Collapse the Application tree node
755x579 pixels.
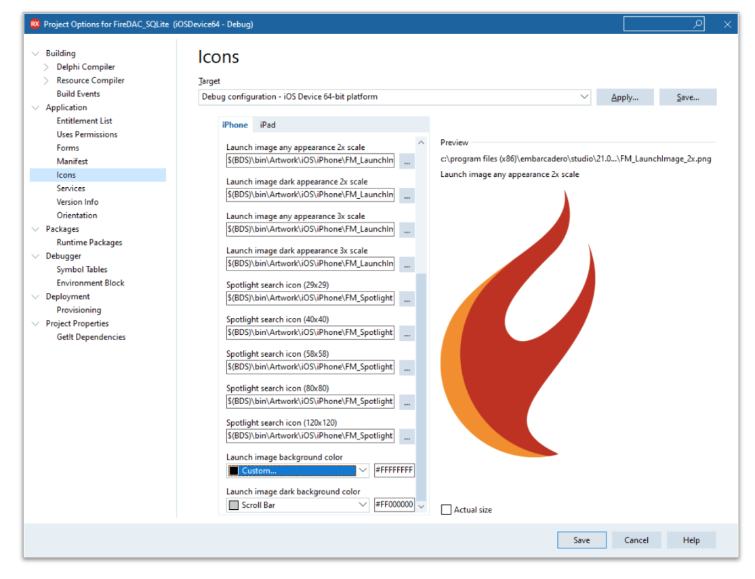click(x=35, y=107)
